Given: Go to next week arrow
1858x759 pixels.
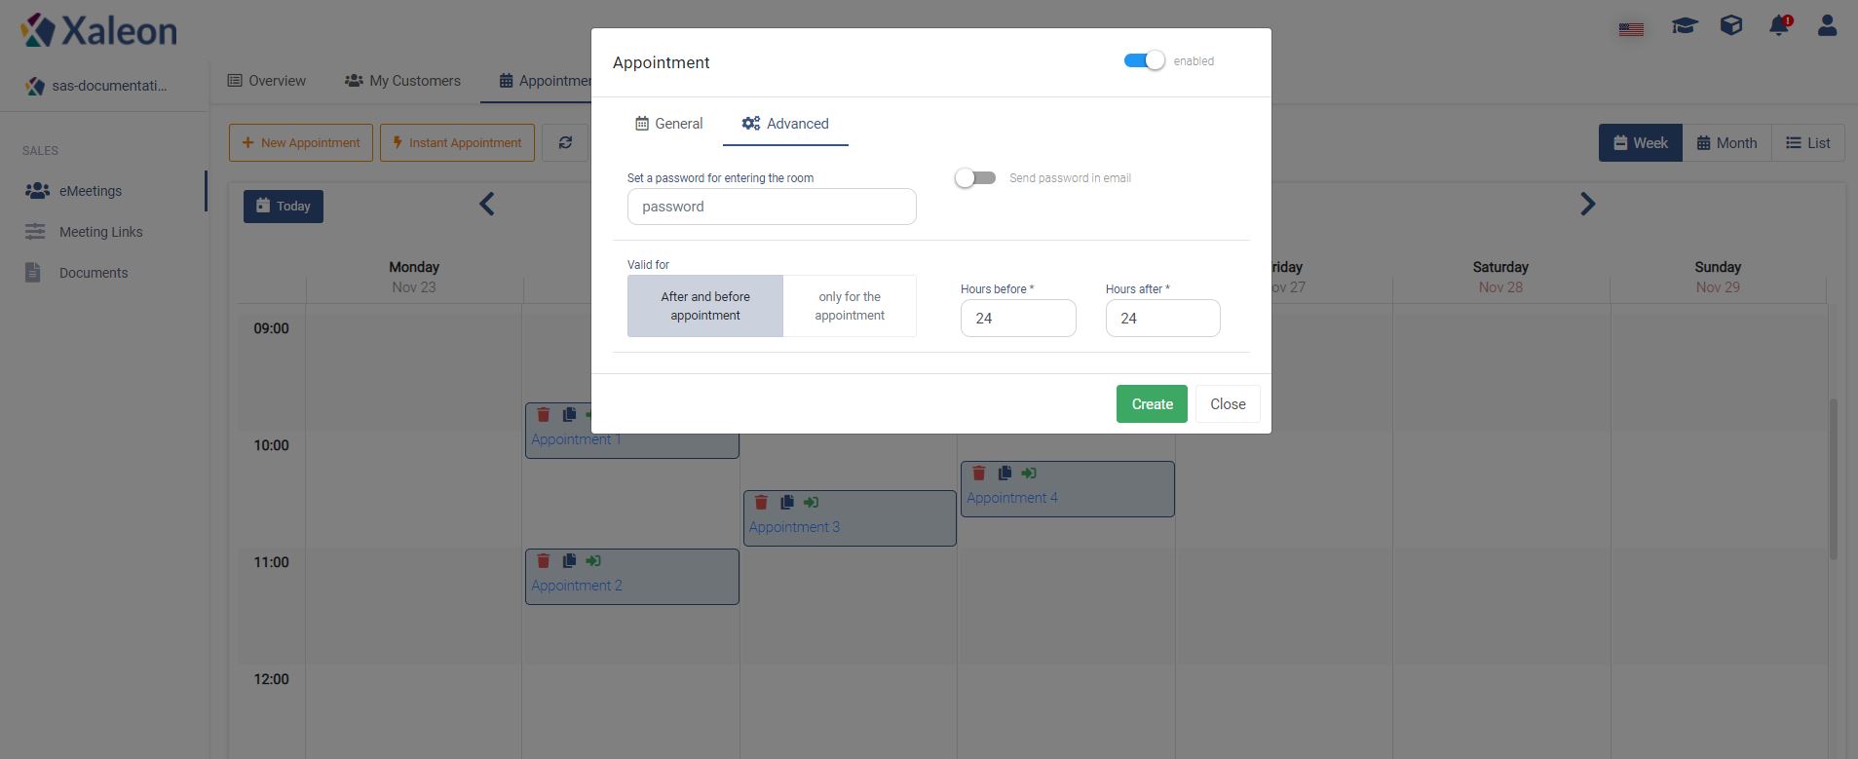Looking at the screenshot, I should (1587, 204).
